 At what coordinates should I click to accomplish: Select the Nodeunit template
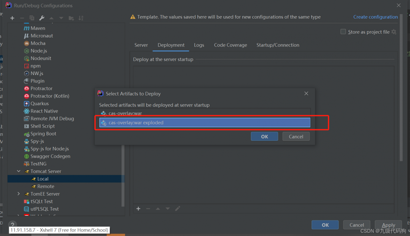click(41, 58)
